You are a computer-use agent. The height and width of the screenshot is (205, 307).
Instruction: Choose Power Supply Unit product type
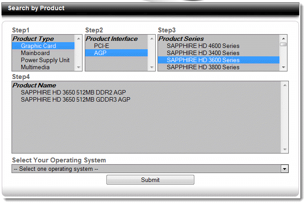[43, 60]
